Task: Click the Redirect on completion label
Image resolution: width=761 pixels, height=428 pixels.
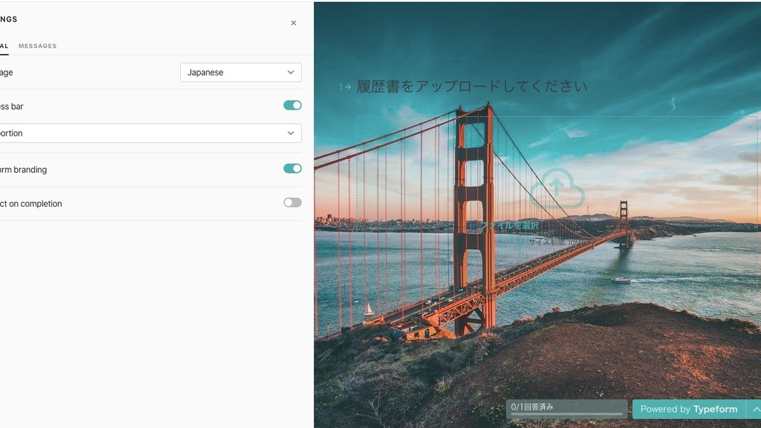Action: [31, 204]
